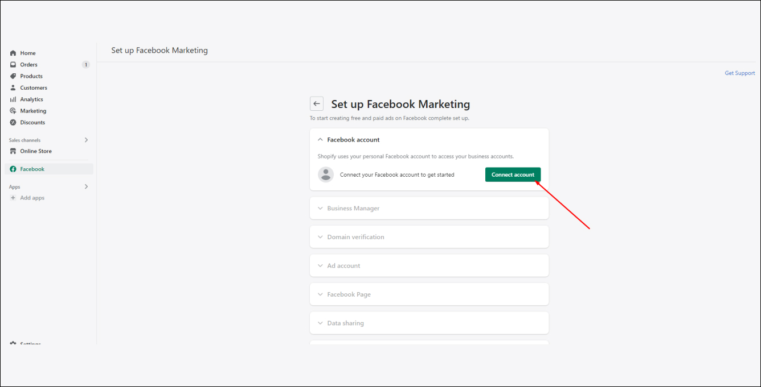Click the Home house icon
This screenshot has width=761, height=387.
13,53
